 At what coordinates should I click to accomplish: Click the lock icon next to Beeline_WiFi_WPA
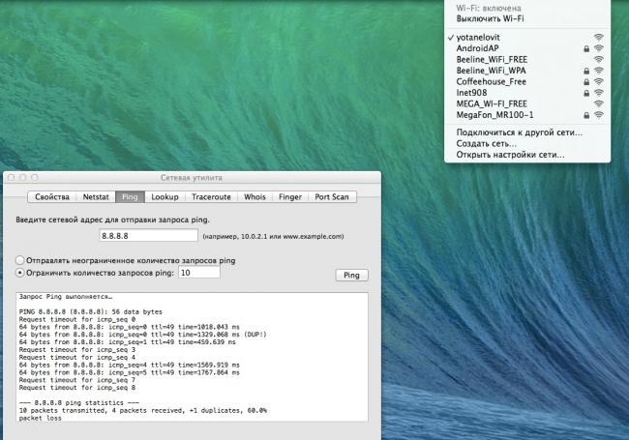point(586,71)
